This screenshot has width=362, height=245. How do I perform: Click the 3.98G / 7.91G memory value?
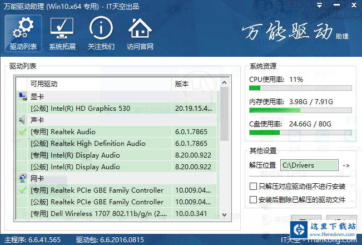[x=311, y=102]
